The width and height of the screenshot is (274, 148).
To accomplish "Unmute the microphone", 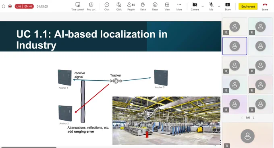I will click(x=211, y=6).
